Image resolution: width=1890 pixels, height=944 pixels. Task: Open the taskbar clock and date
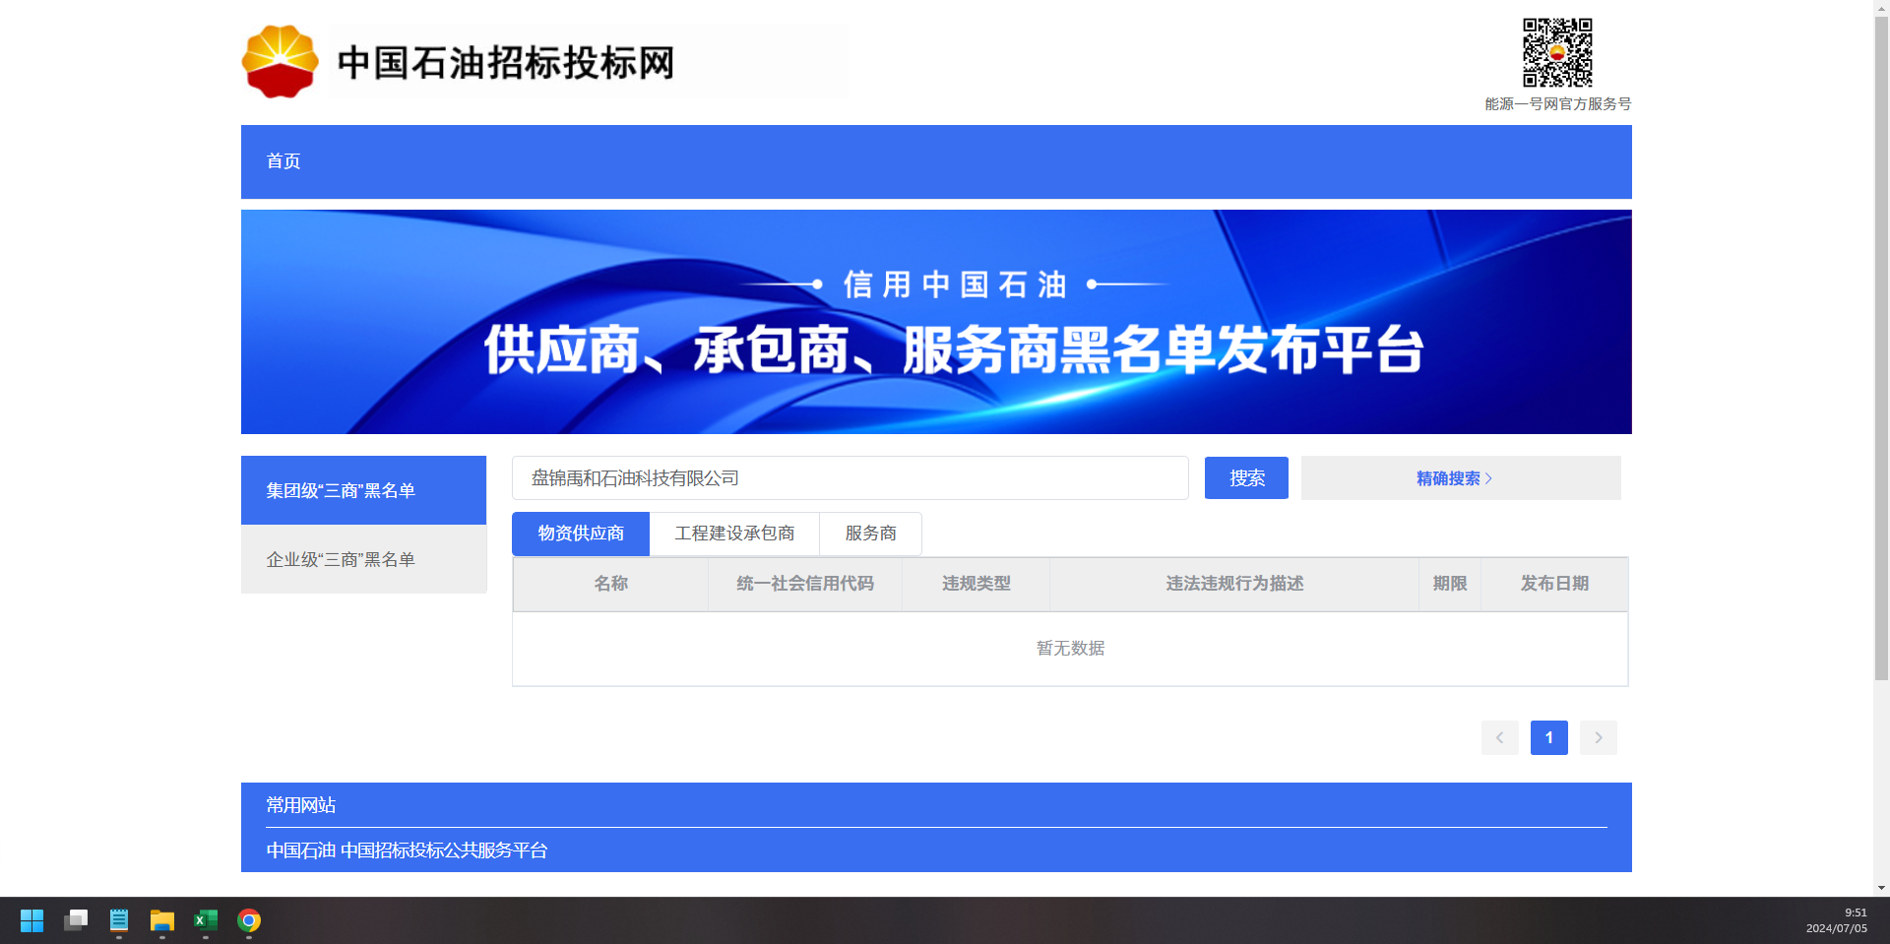(1836, 920)
